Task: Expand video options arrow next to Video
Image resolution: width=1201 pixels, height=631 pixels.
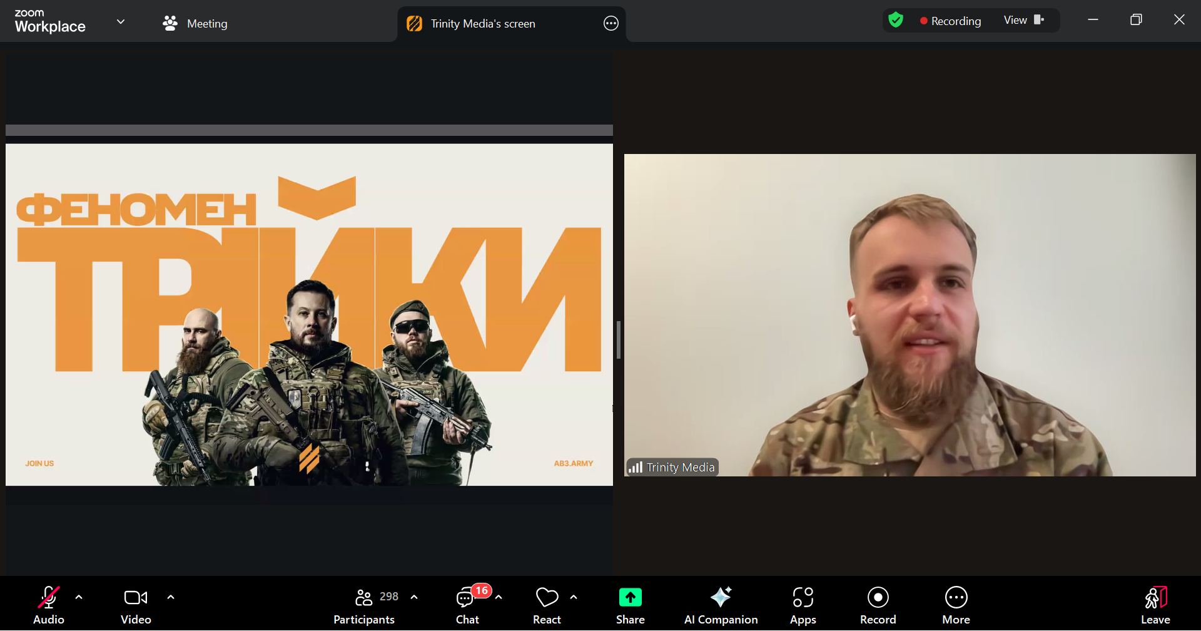Action: click(171, 597)
